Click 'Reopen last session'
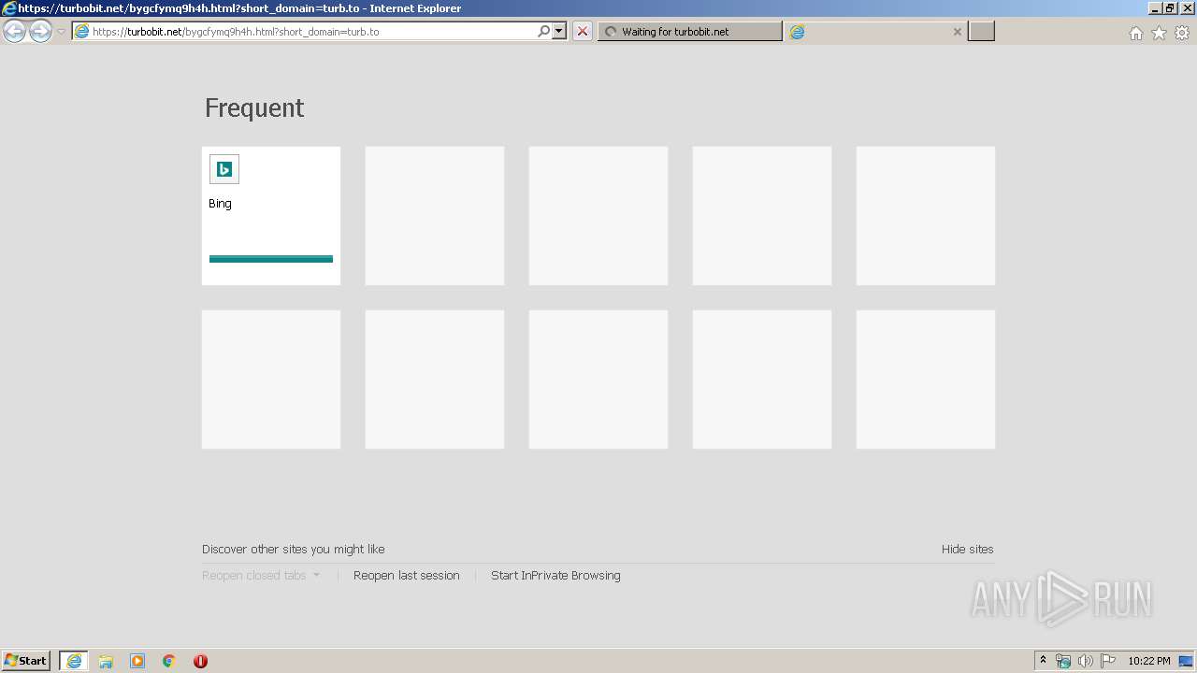This screenshot has height=673, width=1197. [407, 576]
